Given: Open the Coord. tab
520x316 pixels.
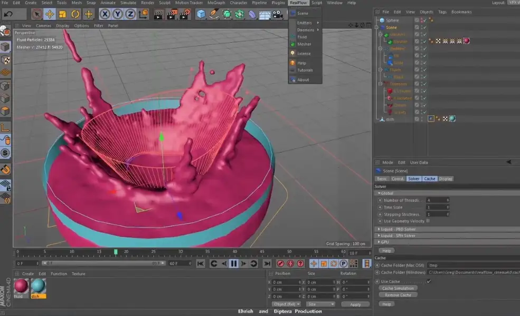Looking at the screenshot, I should pyautogui.click(x=398, y=179).
